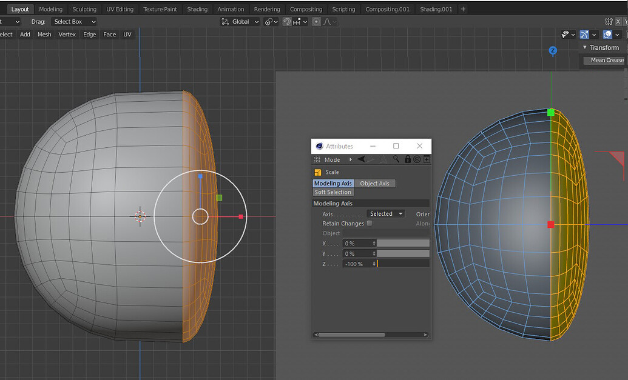Click the Z percent slider bar
This screenshot has width=628, height=380.
click(403, 264)
